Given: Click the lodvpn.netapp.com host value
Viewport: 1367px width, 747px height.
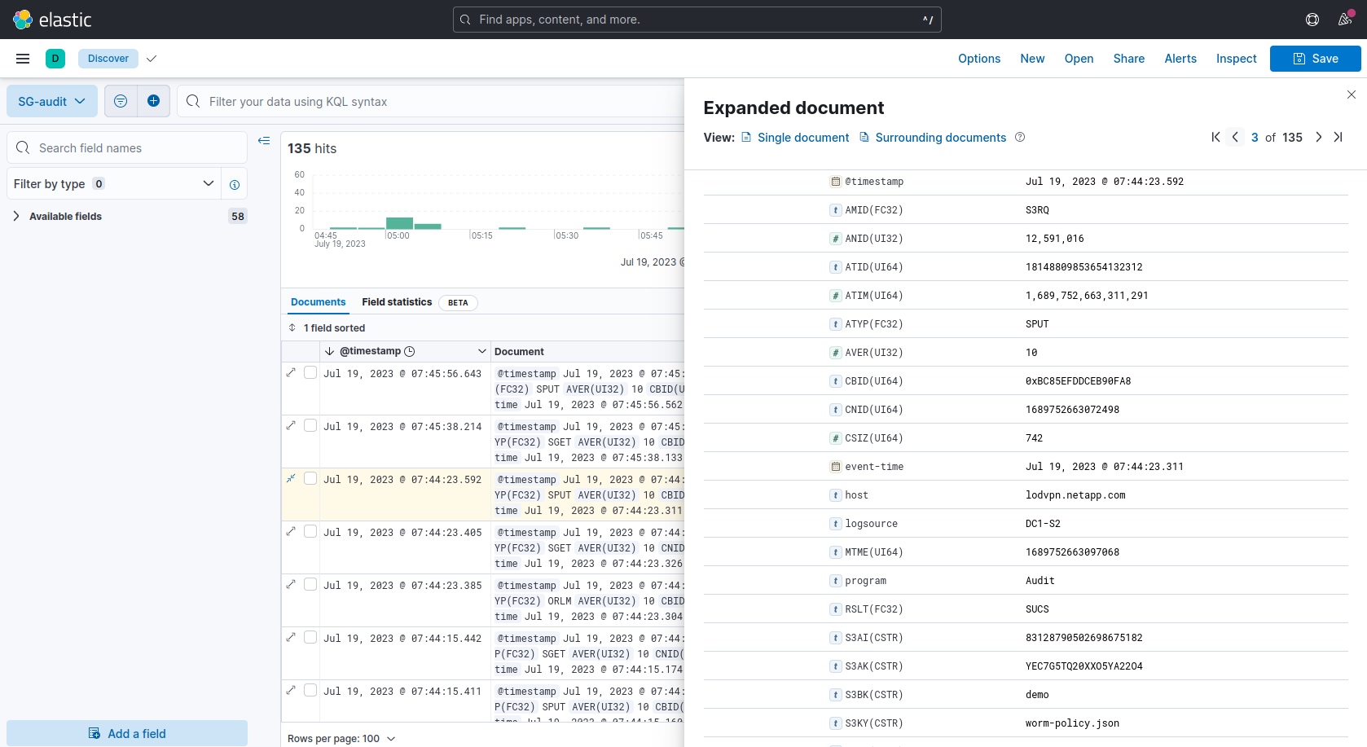Looking at the screenshot, I should click(x=1075, y=495).
